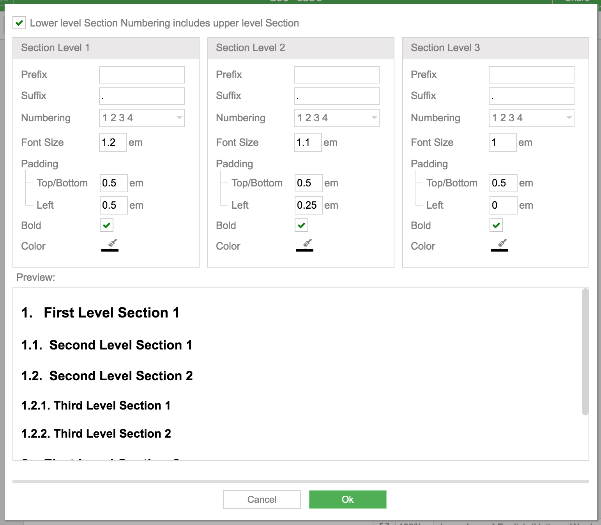Edit Left padding 0.25 field in Section Level 2

click(309, 205)
